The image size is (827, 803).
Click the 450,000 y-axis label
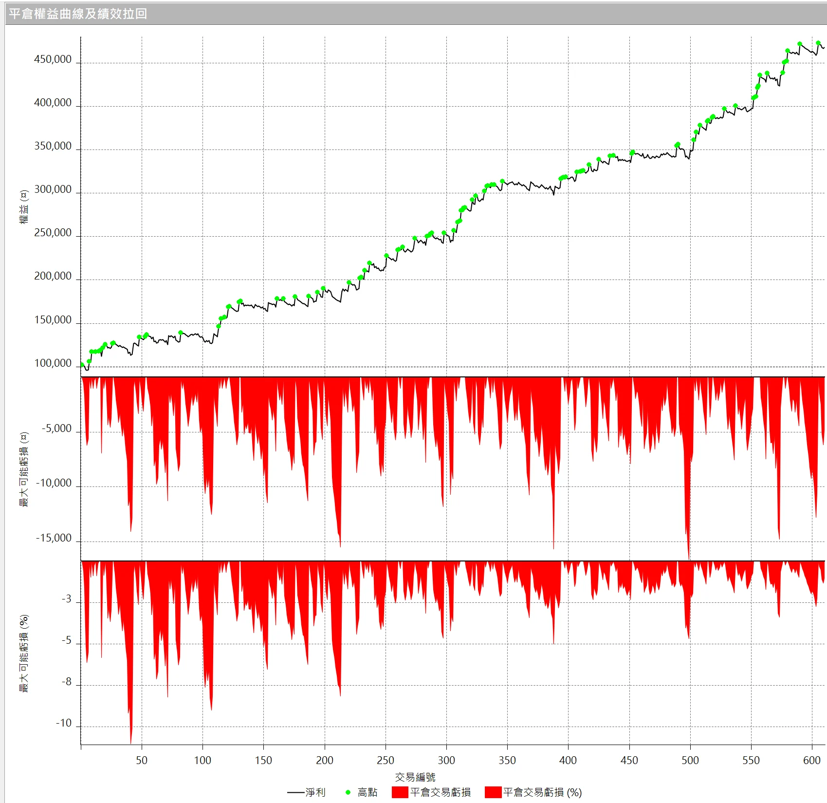point(53,59)
